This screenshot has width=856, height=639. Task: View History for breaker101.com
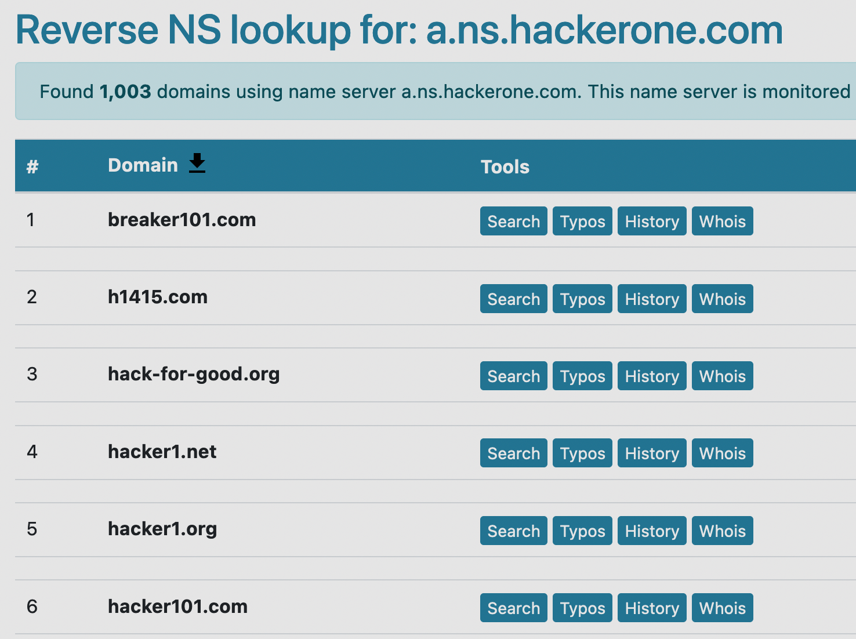pos(652,221)
